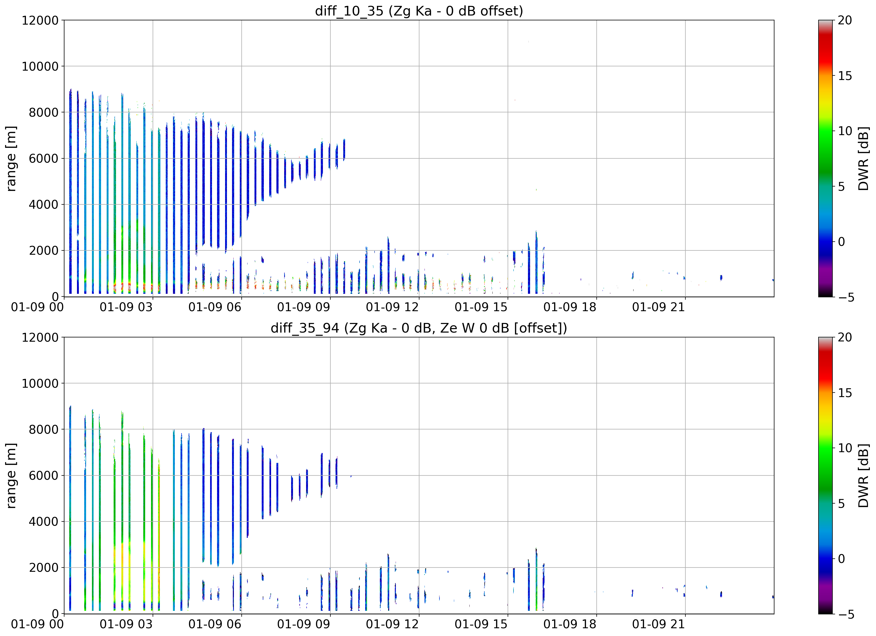The width and height of the screenshot is (876, 636).
Task: Click y-axis tick "10000" on the diff_10_35 plot
Action: (x=40, y=66)
